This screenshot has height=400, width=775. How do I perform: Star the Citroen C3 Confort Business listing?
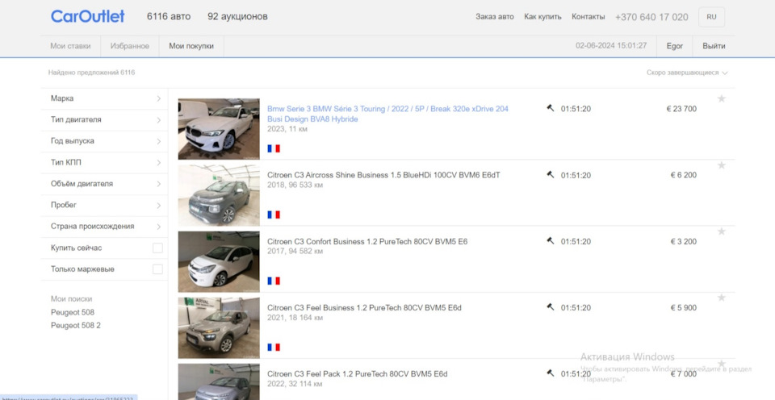click(721, 231)
